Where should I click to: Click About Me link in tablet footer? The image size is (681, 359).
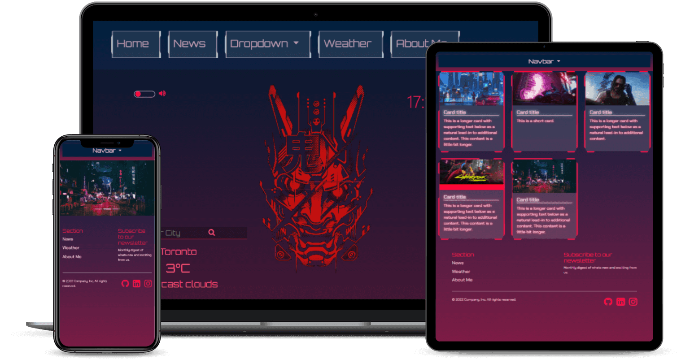click(462, 280)
